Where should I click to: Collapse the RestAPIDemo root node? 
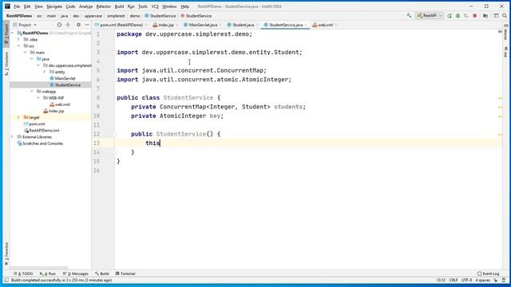coord(13,33)
